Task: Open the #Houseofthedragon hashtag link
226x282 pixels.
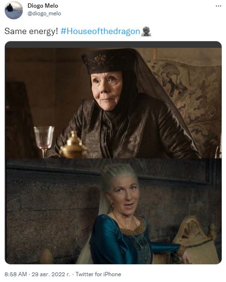Action: point(100,31)
